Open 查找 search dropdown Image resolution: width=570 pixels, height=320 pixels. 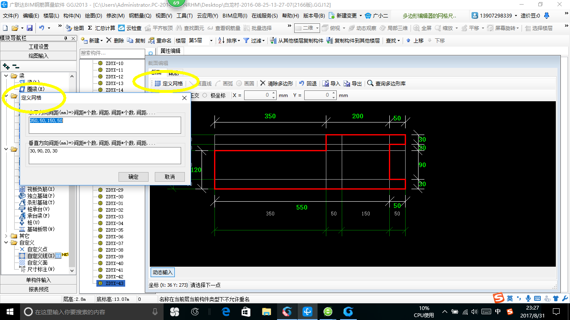[393, 40]
